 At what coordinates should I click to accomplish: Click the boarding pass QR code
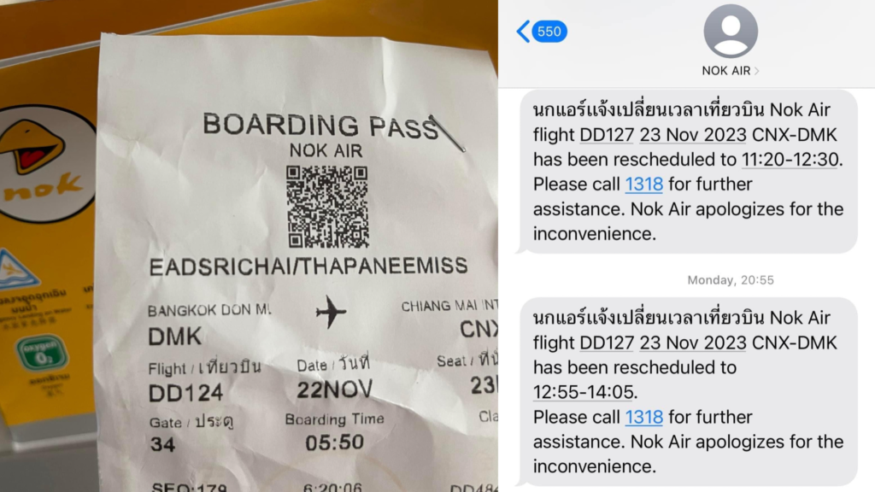tap(327, 207)
